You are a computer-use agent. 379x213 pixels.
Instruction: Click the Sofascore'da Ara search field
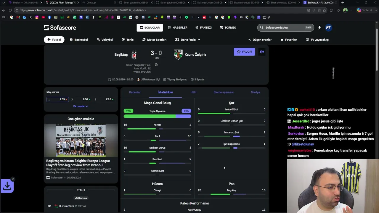(285, 28)
